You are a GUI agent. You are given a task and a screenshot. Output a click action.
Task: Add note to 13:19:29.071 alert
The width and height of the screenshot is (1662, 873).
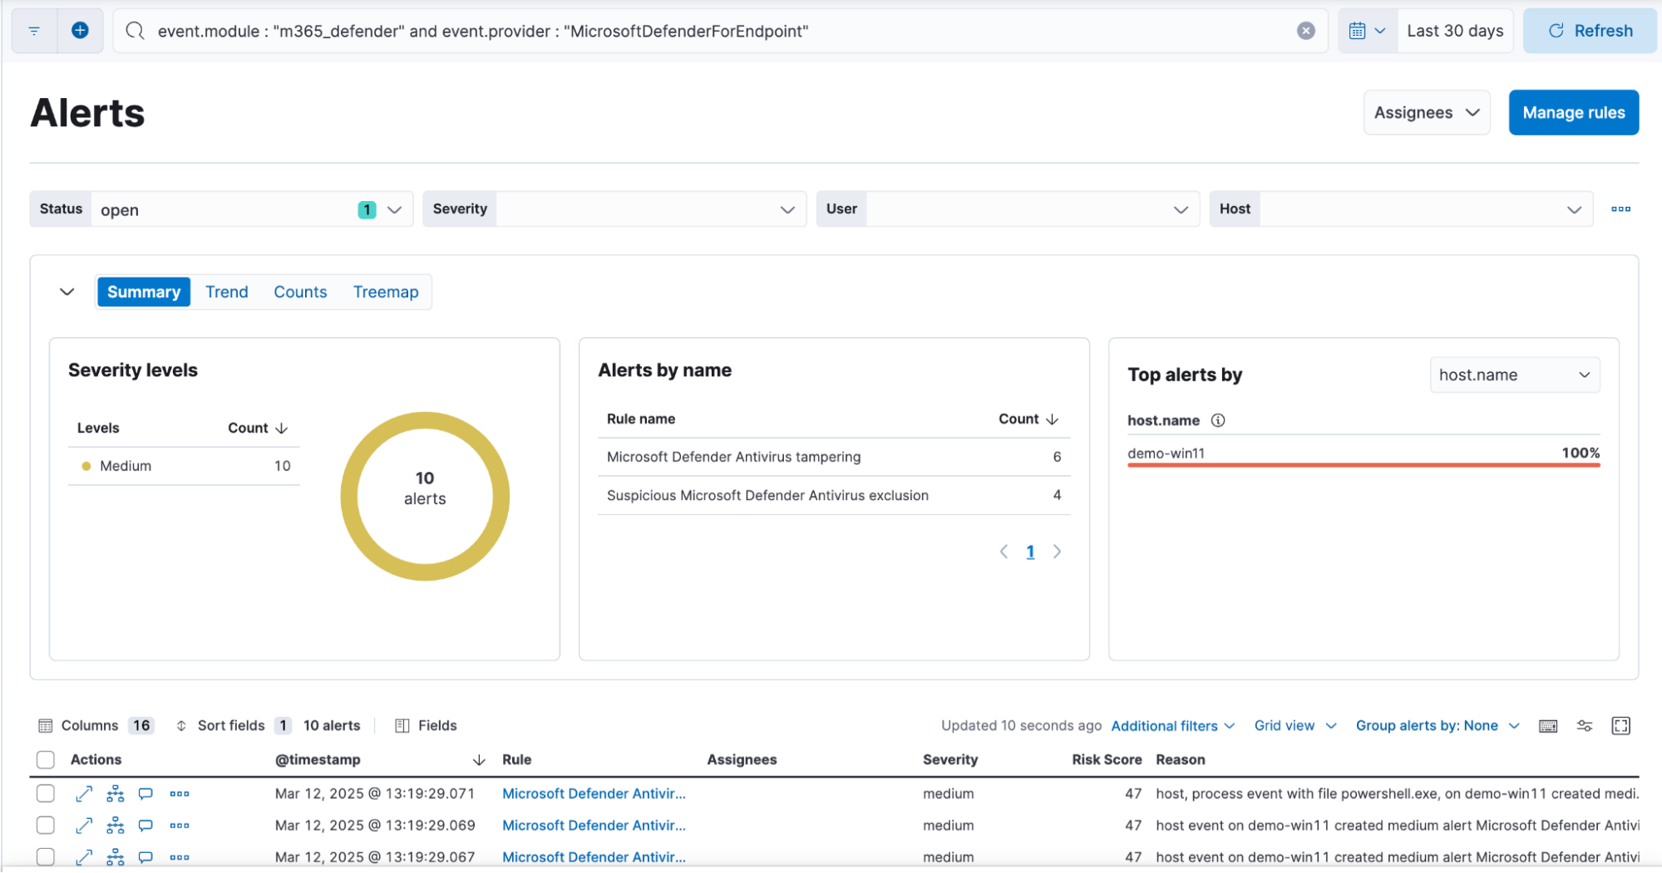point(145,793)
